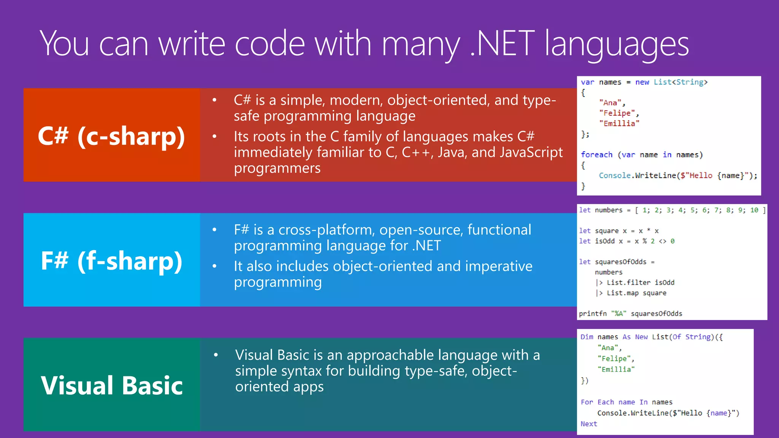The width and height of the screenshot is (779, 438).
Task: Click the 'approachable language' Visual Basic bullet
Action: pyautogui.click(x=387, y=371)
